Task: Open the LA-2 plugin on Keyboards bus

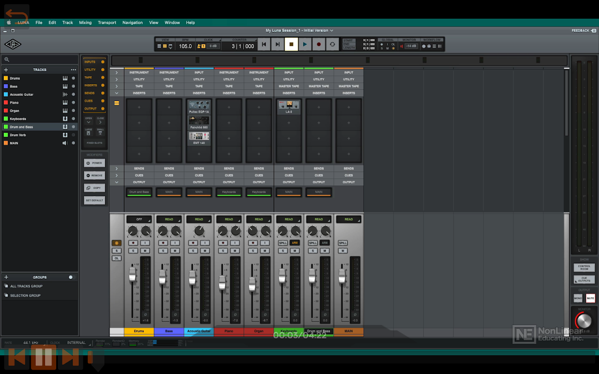Action: pos(289,107)
